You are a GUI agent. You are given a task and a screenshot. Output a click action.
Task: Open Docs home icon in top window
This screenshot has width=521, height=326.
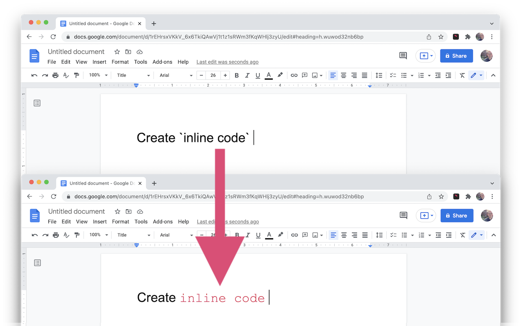click(35, 56)
